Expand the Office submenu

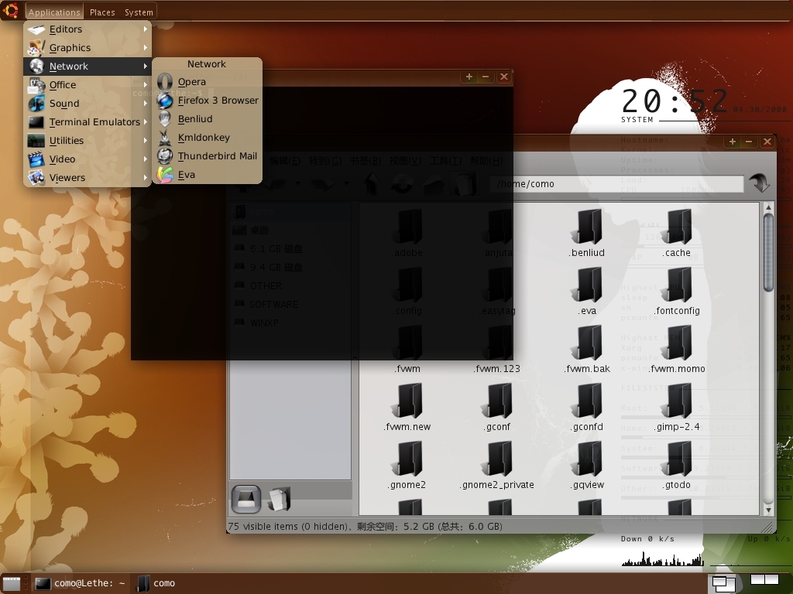[88, 85]
